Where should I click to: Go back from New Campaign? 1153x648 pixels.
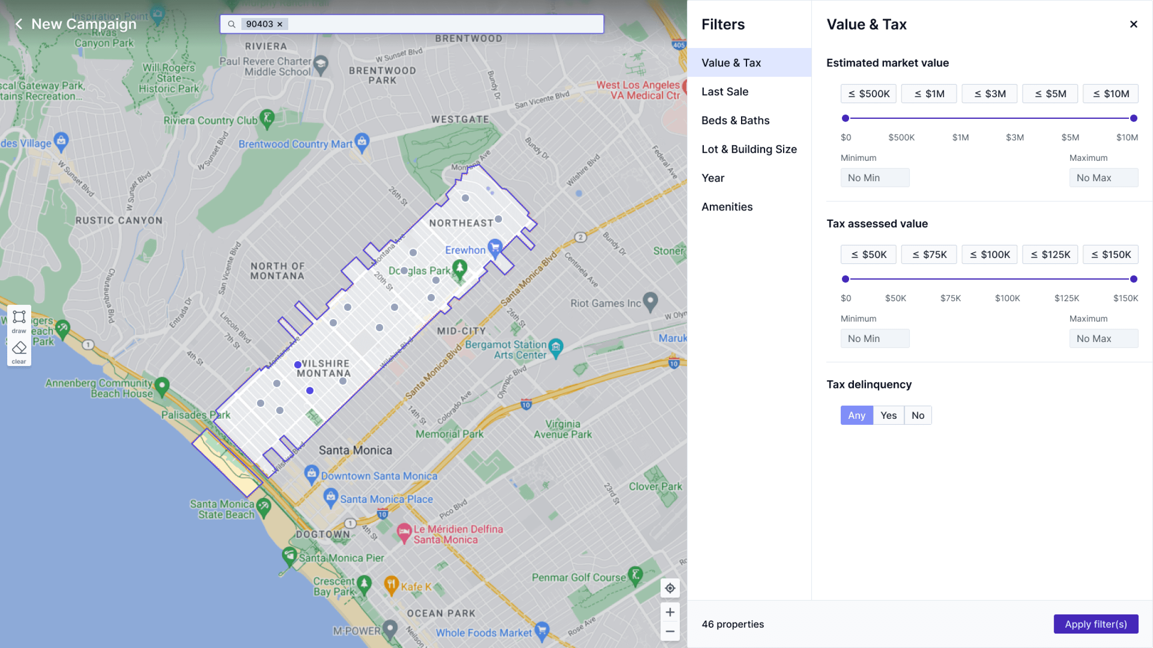coord(19,24)
